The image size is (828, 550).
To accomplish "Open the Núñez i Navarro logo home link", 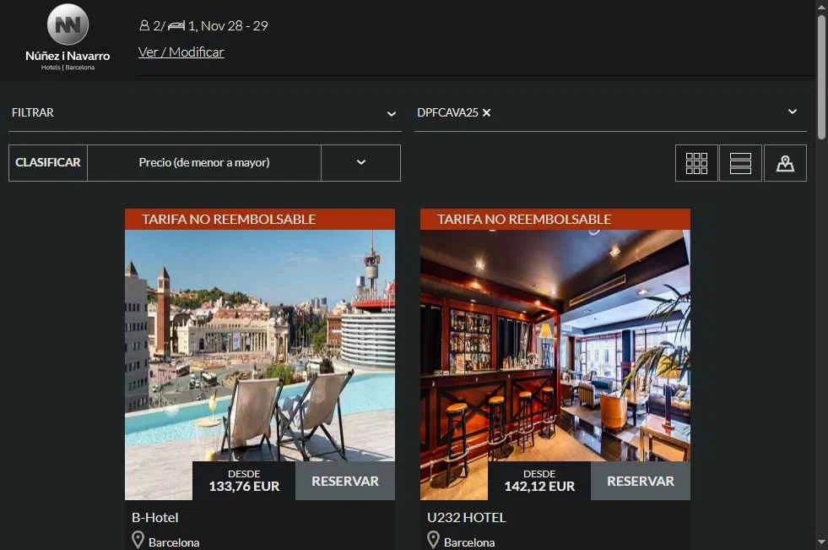I will tap(68, 37).
